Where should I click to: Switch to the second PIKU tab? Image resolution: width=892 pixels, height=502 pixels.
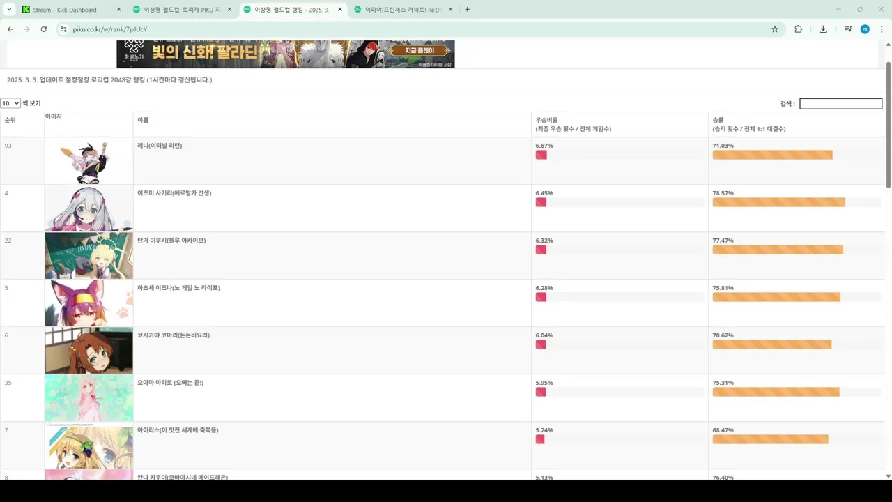[183, 10]
